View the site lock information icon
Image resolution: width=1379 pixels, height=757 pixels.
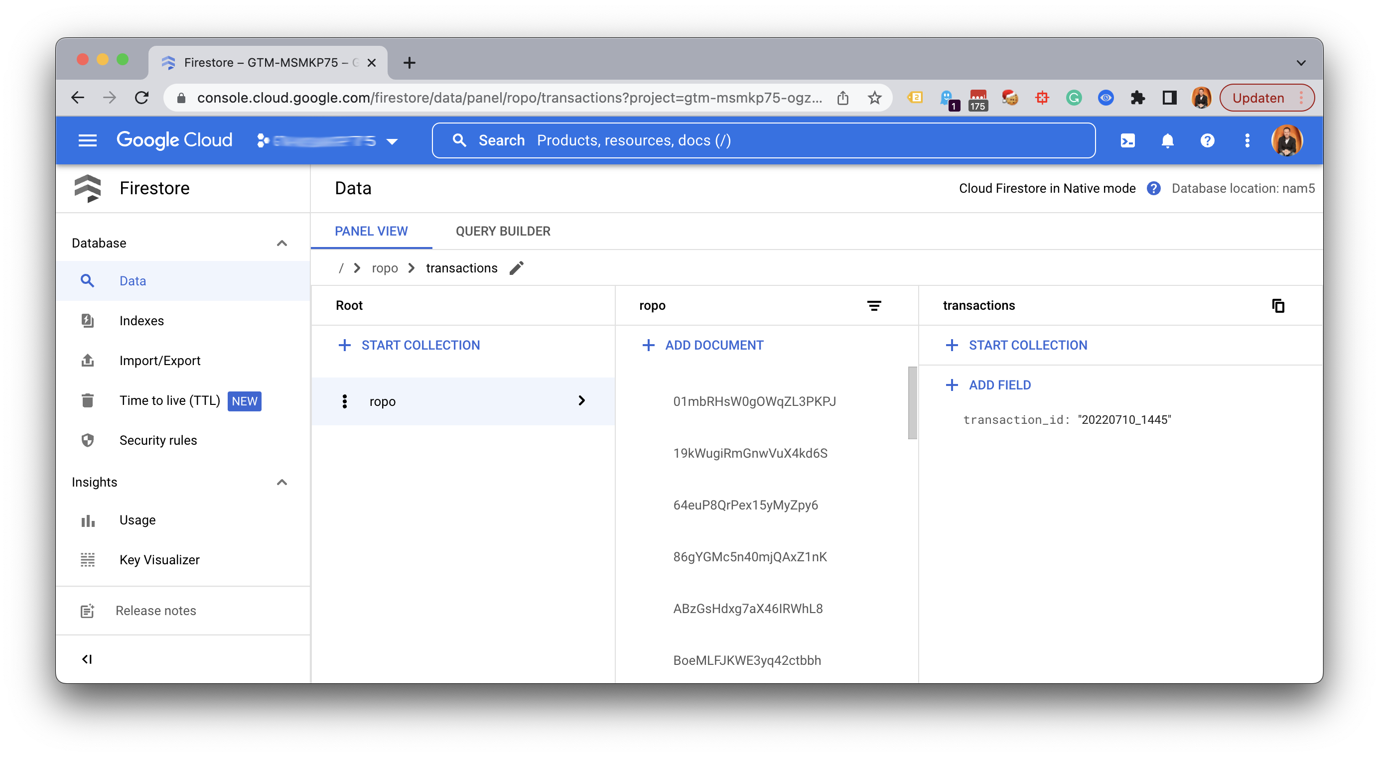pos(181,98)
